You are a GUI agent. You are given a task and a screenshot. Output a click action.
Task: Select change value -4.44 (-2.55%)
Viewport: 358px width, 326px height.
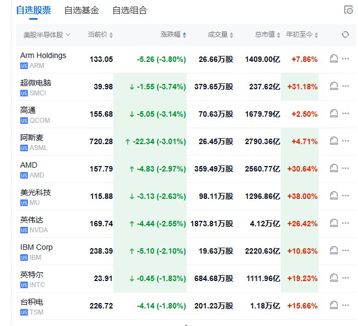point(161,224)
